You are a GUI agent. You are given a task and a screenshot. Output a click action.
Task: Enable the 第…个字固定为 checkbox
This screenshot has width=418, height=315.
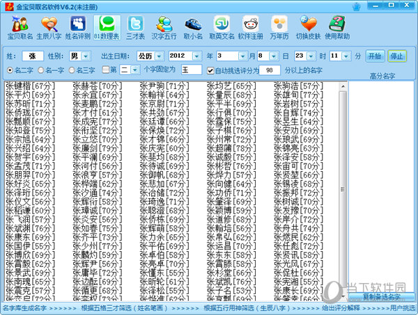[x=106, y=70]
